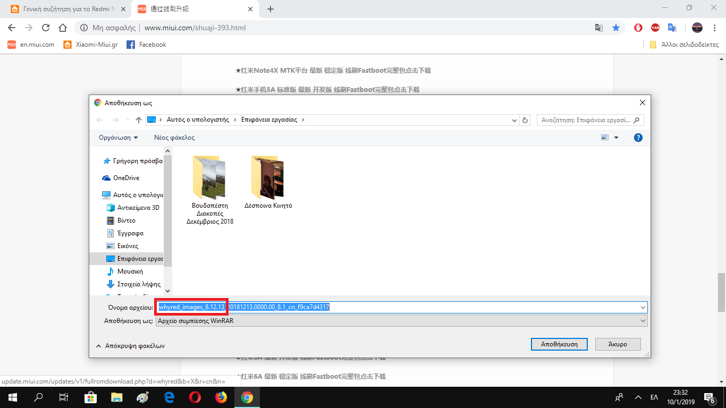Open a new Chrome tab

click(x=271, y=9)
